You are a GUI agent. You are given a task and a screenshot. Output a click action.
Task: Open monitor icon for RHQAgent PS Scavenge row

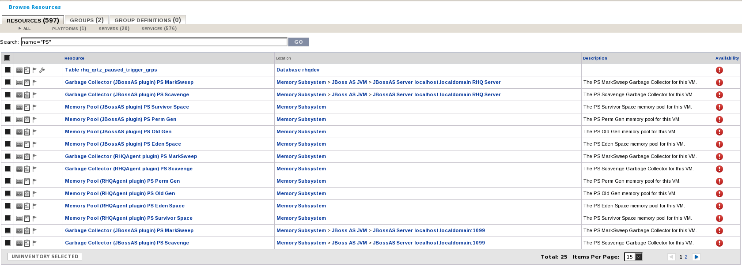[19, 169]
